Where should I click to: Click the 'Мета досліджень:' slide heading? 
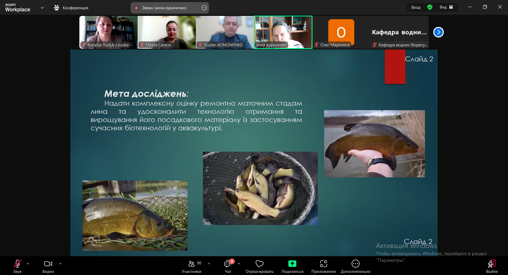[x=146, y=94]
